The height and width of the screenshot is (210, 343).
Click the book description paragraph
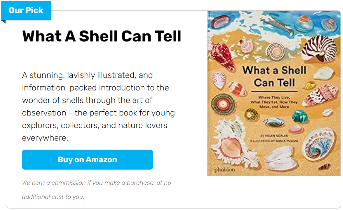pyautogui.click(x=98, y=107)
